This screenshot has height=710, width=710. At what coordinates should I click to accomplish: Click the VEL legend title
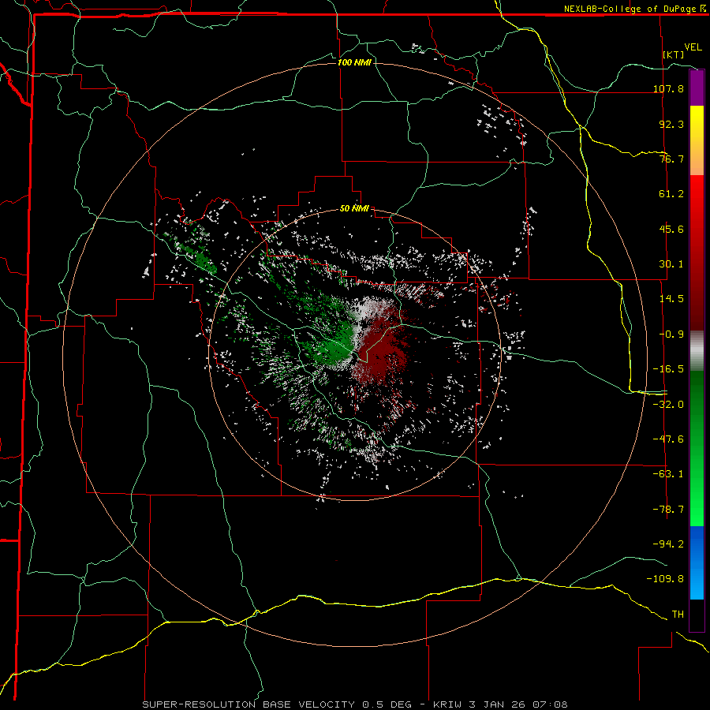point(693,47)
